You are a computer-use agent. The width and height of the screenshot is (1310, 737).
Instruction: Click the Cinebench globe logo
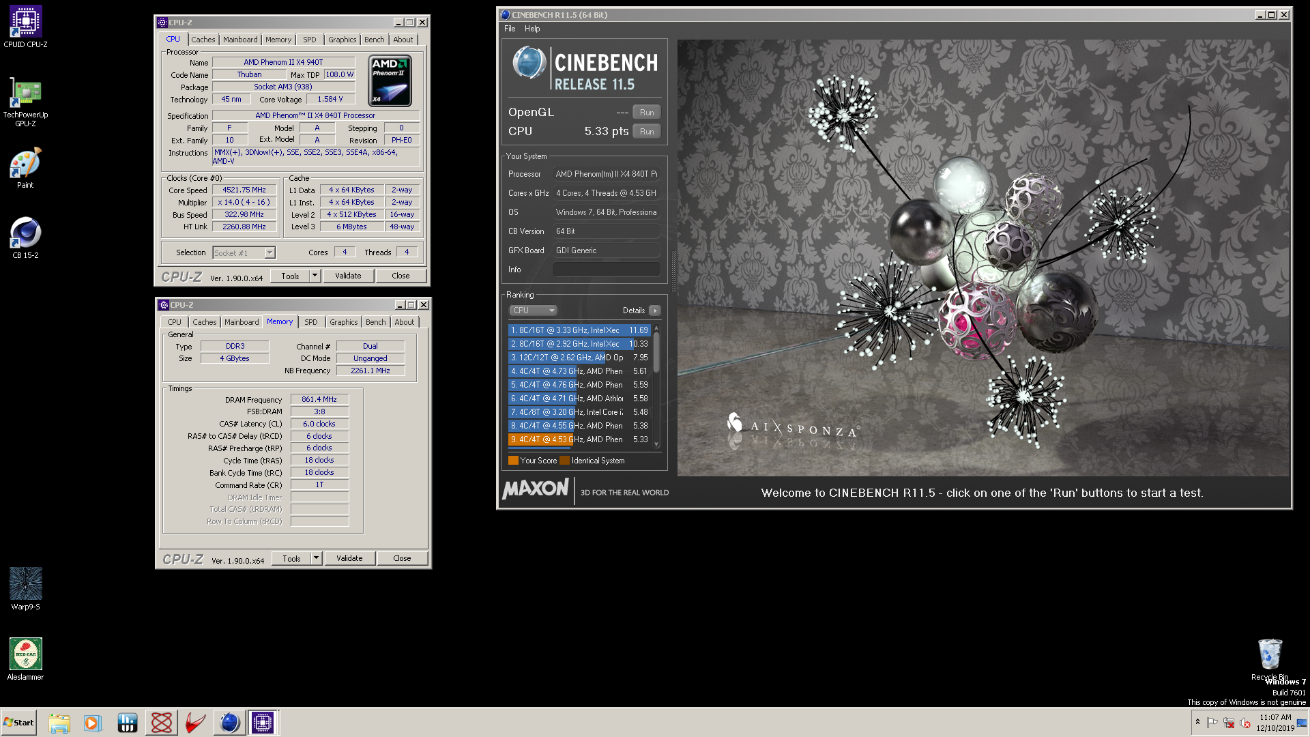click(x=529, y=64)
